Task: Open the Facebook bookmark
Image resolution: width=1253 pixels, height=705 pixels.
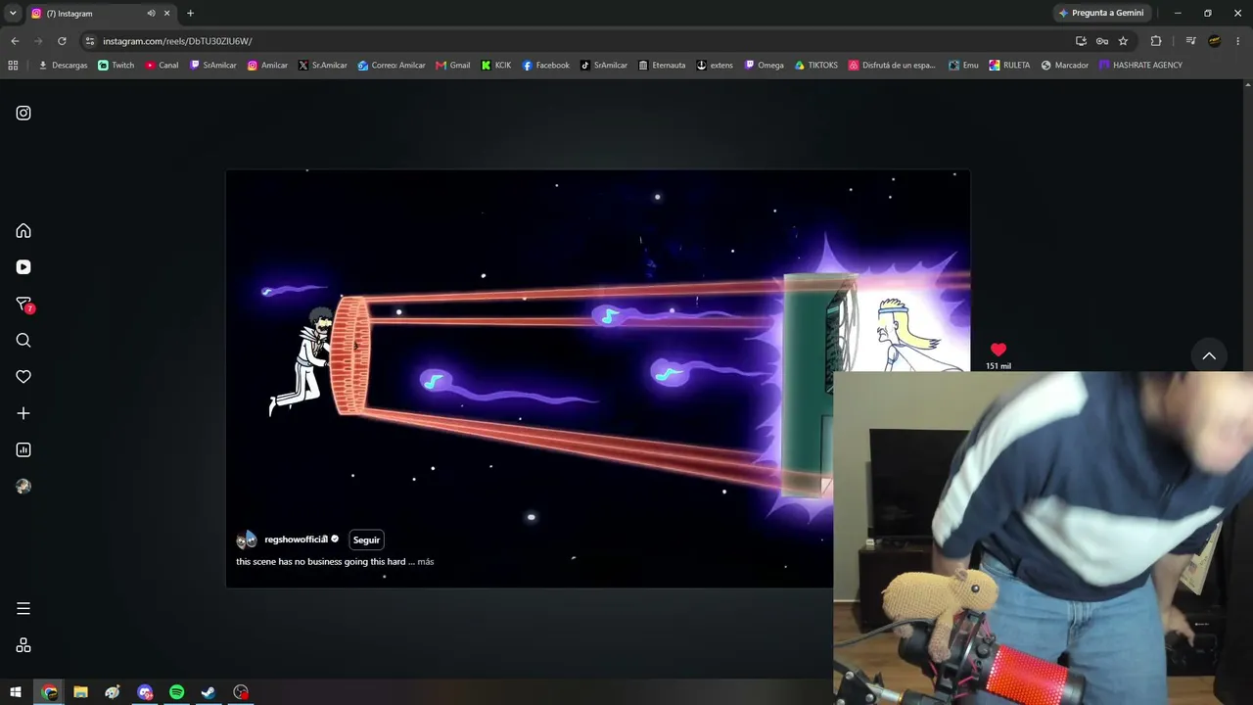Action: pos(545,66)
